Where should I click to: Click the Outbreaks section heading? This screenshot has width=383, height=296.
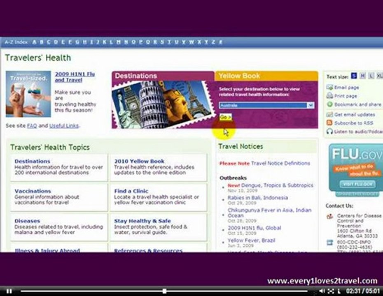click(233, 178)
